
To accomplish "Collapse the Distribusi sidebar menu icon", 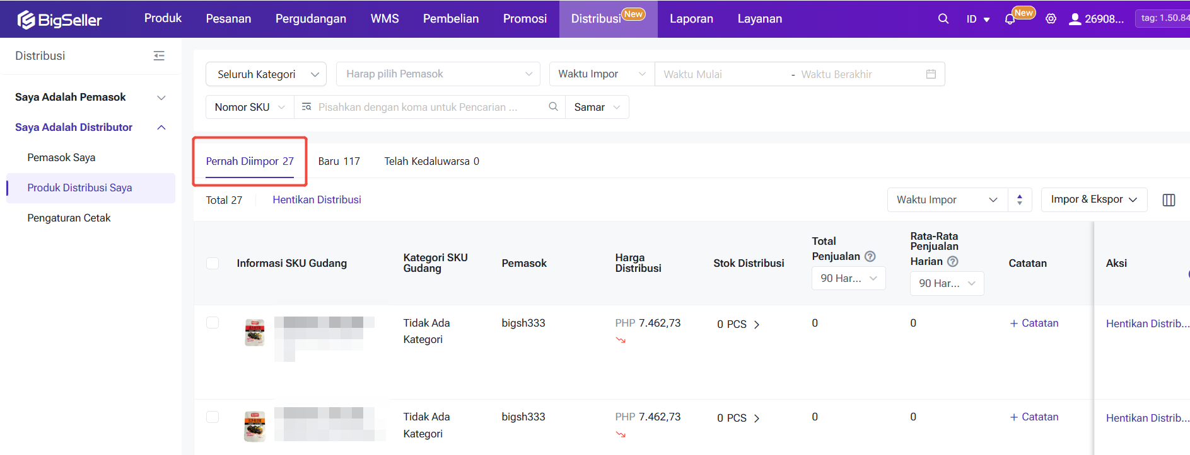I will [159, 56].
